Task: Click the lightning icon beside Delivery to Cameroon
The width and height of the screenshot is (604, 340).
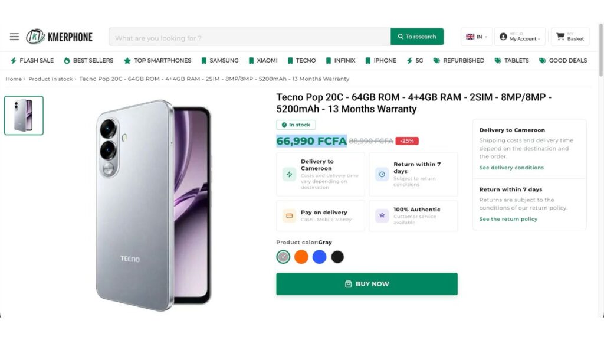Action: (x=289, y=174)
